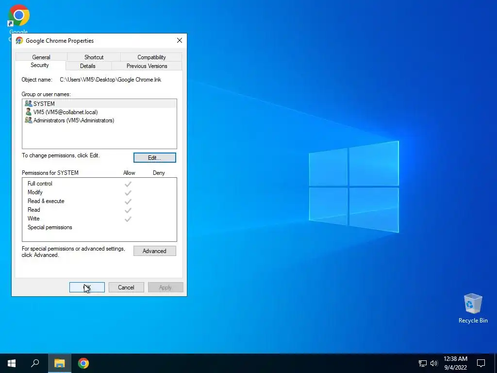Click the Modify permission label
497x373 pixels.
pyautogui.click(x=35, y=192)
